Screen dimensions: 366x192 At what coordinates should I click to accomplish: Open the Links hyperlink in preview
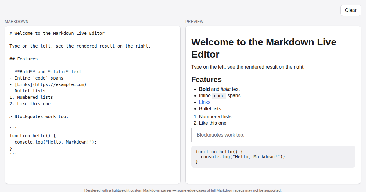(x=205, y=102)
